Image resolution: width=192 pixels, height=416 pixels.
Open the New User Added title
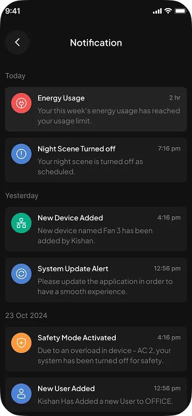click(66, 389)
